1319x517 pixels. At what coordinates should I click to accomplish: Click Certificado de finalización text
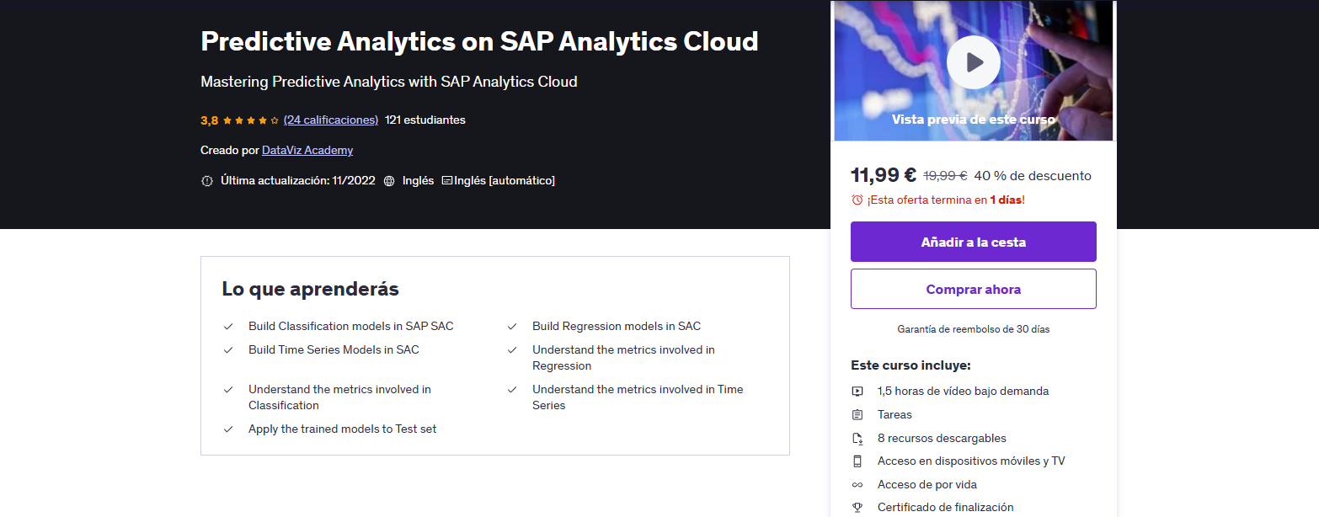pos(945,507)
